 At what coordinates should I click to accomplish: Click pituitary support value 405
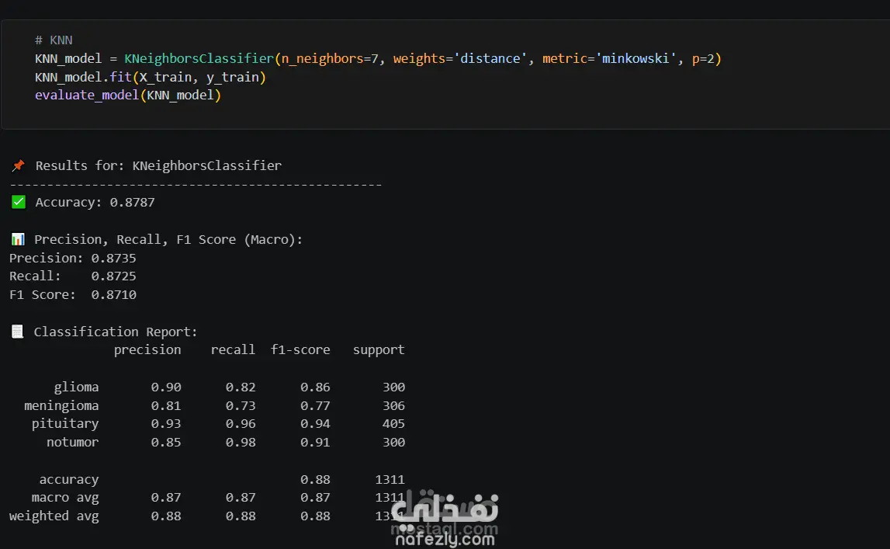coord(393,424)
